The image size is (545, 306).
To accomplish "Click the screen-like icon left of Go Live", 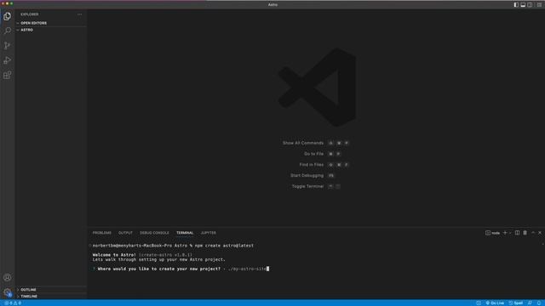I will tap(479, 303).
